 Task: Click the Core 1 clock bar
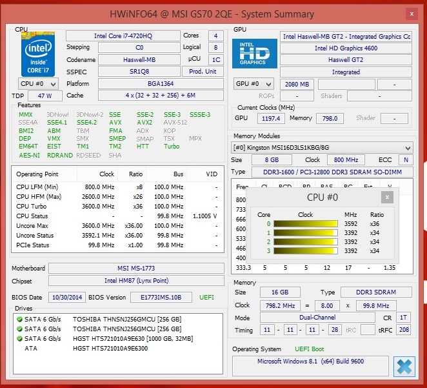[x=306, y=232]
